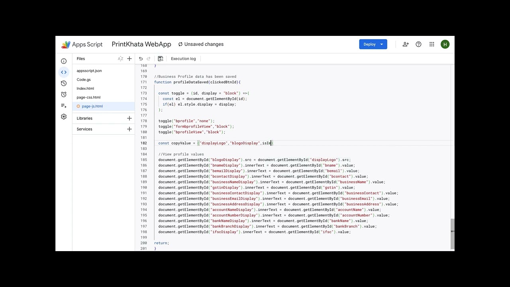Add a library with plus icon
The width and height of the screenshot is (510, 287).
point(129,118)
